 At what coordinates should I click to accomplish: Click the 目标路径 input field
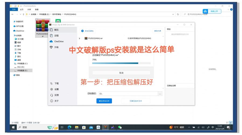pos(128,94)
